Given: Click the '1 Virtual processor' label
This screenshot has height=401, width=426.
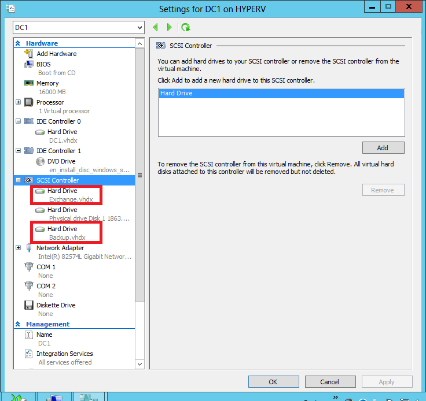Looking at the screenshot, I should 64,111.
